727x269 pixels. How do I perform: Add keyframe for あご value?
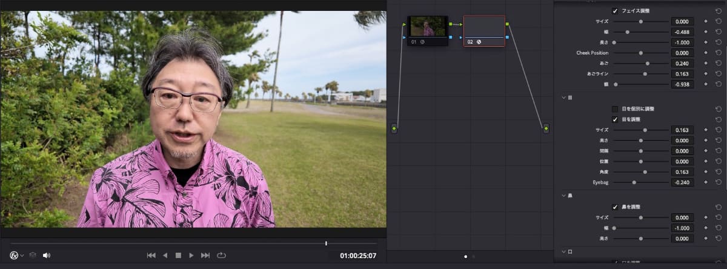point(705,63)
